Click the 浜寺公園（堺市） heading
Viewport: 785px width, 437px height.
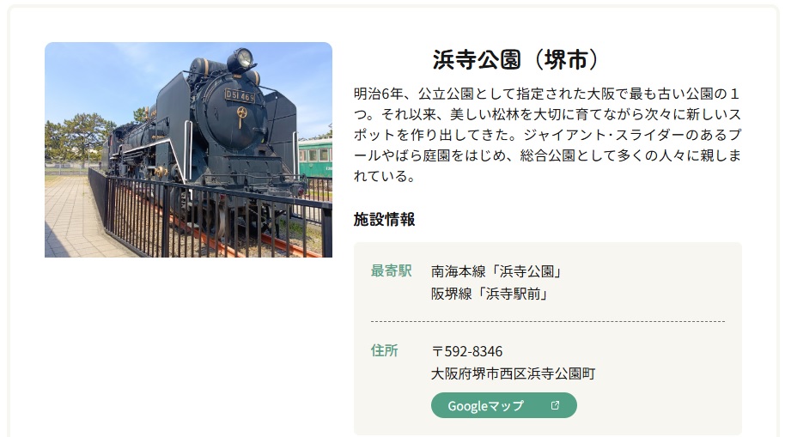click(x=516, y=59)
